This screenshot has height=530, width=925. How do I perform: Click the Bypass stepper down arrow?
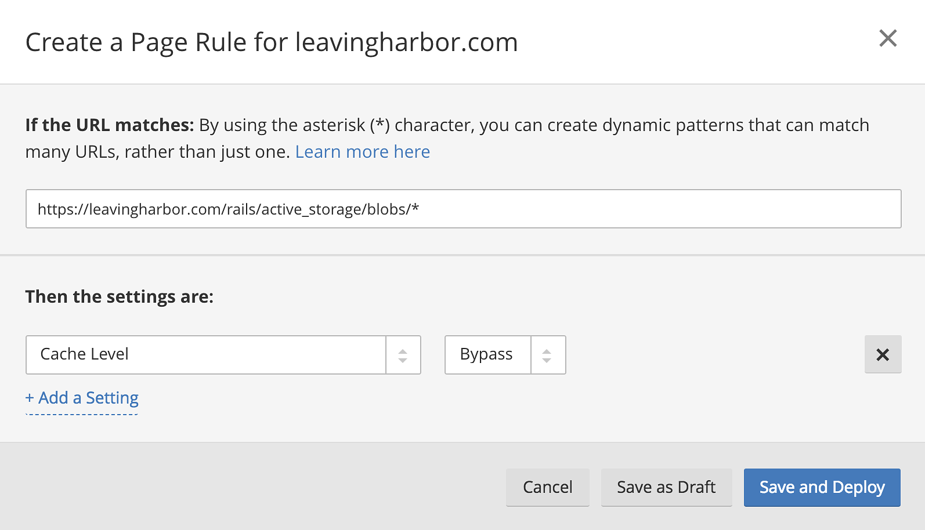click(547, 361)
